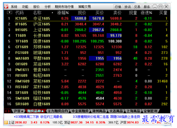177x128 pixels.
Task: Click the 资讯 button
Action: pos(127,7)
